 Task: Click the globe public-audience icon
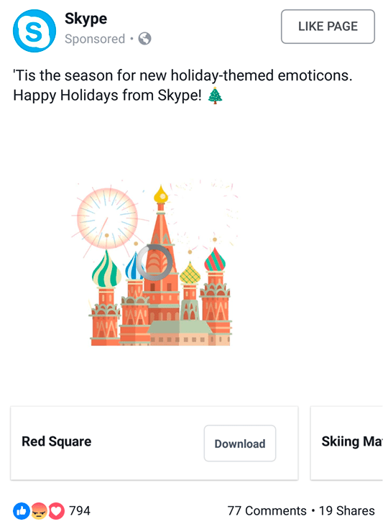tap(144, 39)
